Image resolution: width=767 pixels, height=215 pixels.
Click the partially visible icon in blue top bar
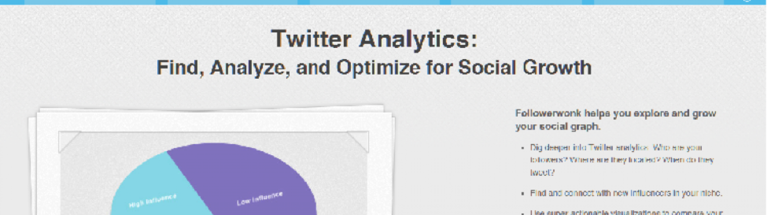click(x=746, y=1)
